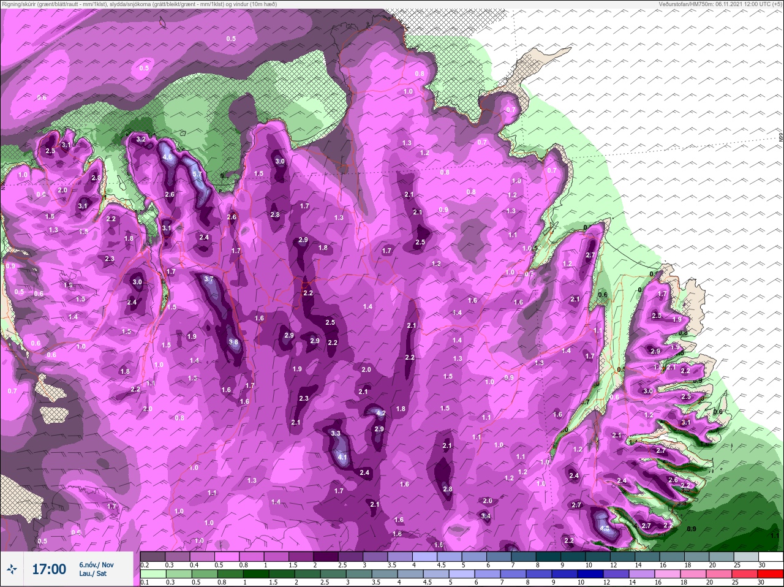Click the 3.4 precipitation value on the map

[486, 517]
